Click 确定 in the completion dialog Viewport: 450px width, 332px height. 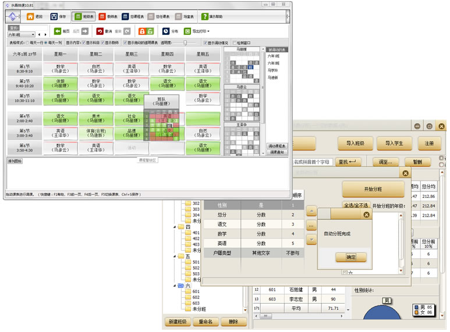pyautogui.click(x=350, y=257)
